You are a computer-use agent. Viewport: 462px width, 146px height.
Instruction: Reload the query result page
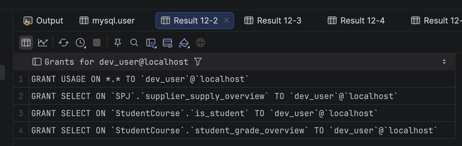(x=64, y=43)
